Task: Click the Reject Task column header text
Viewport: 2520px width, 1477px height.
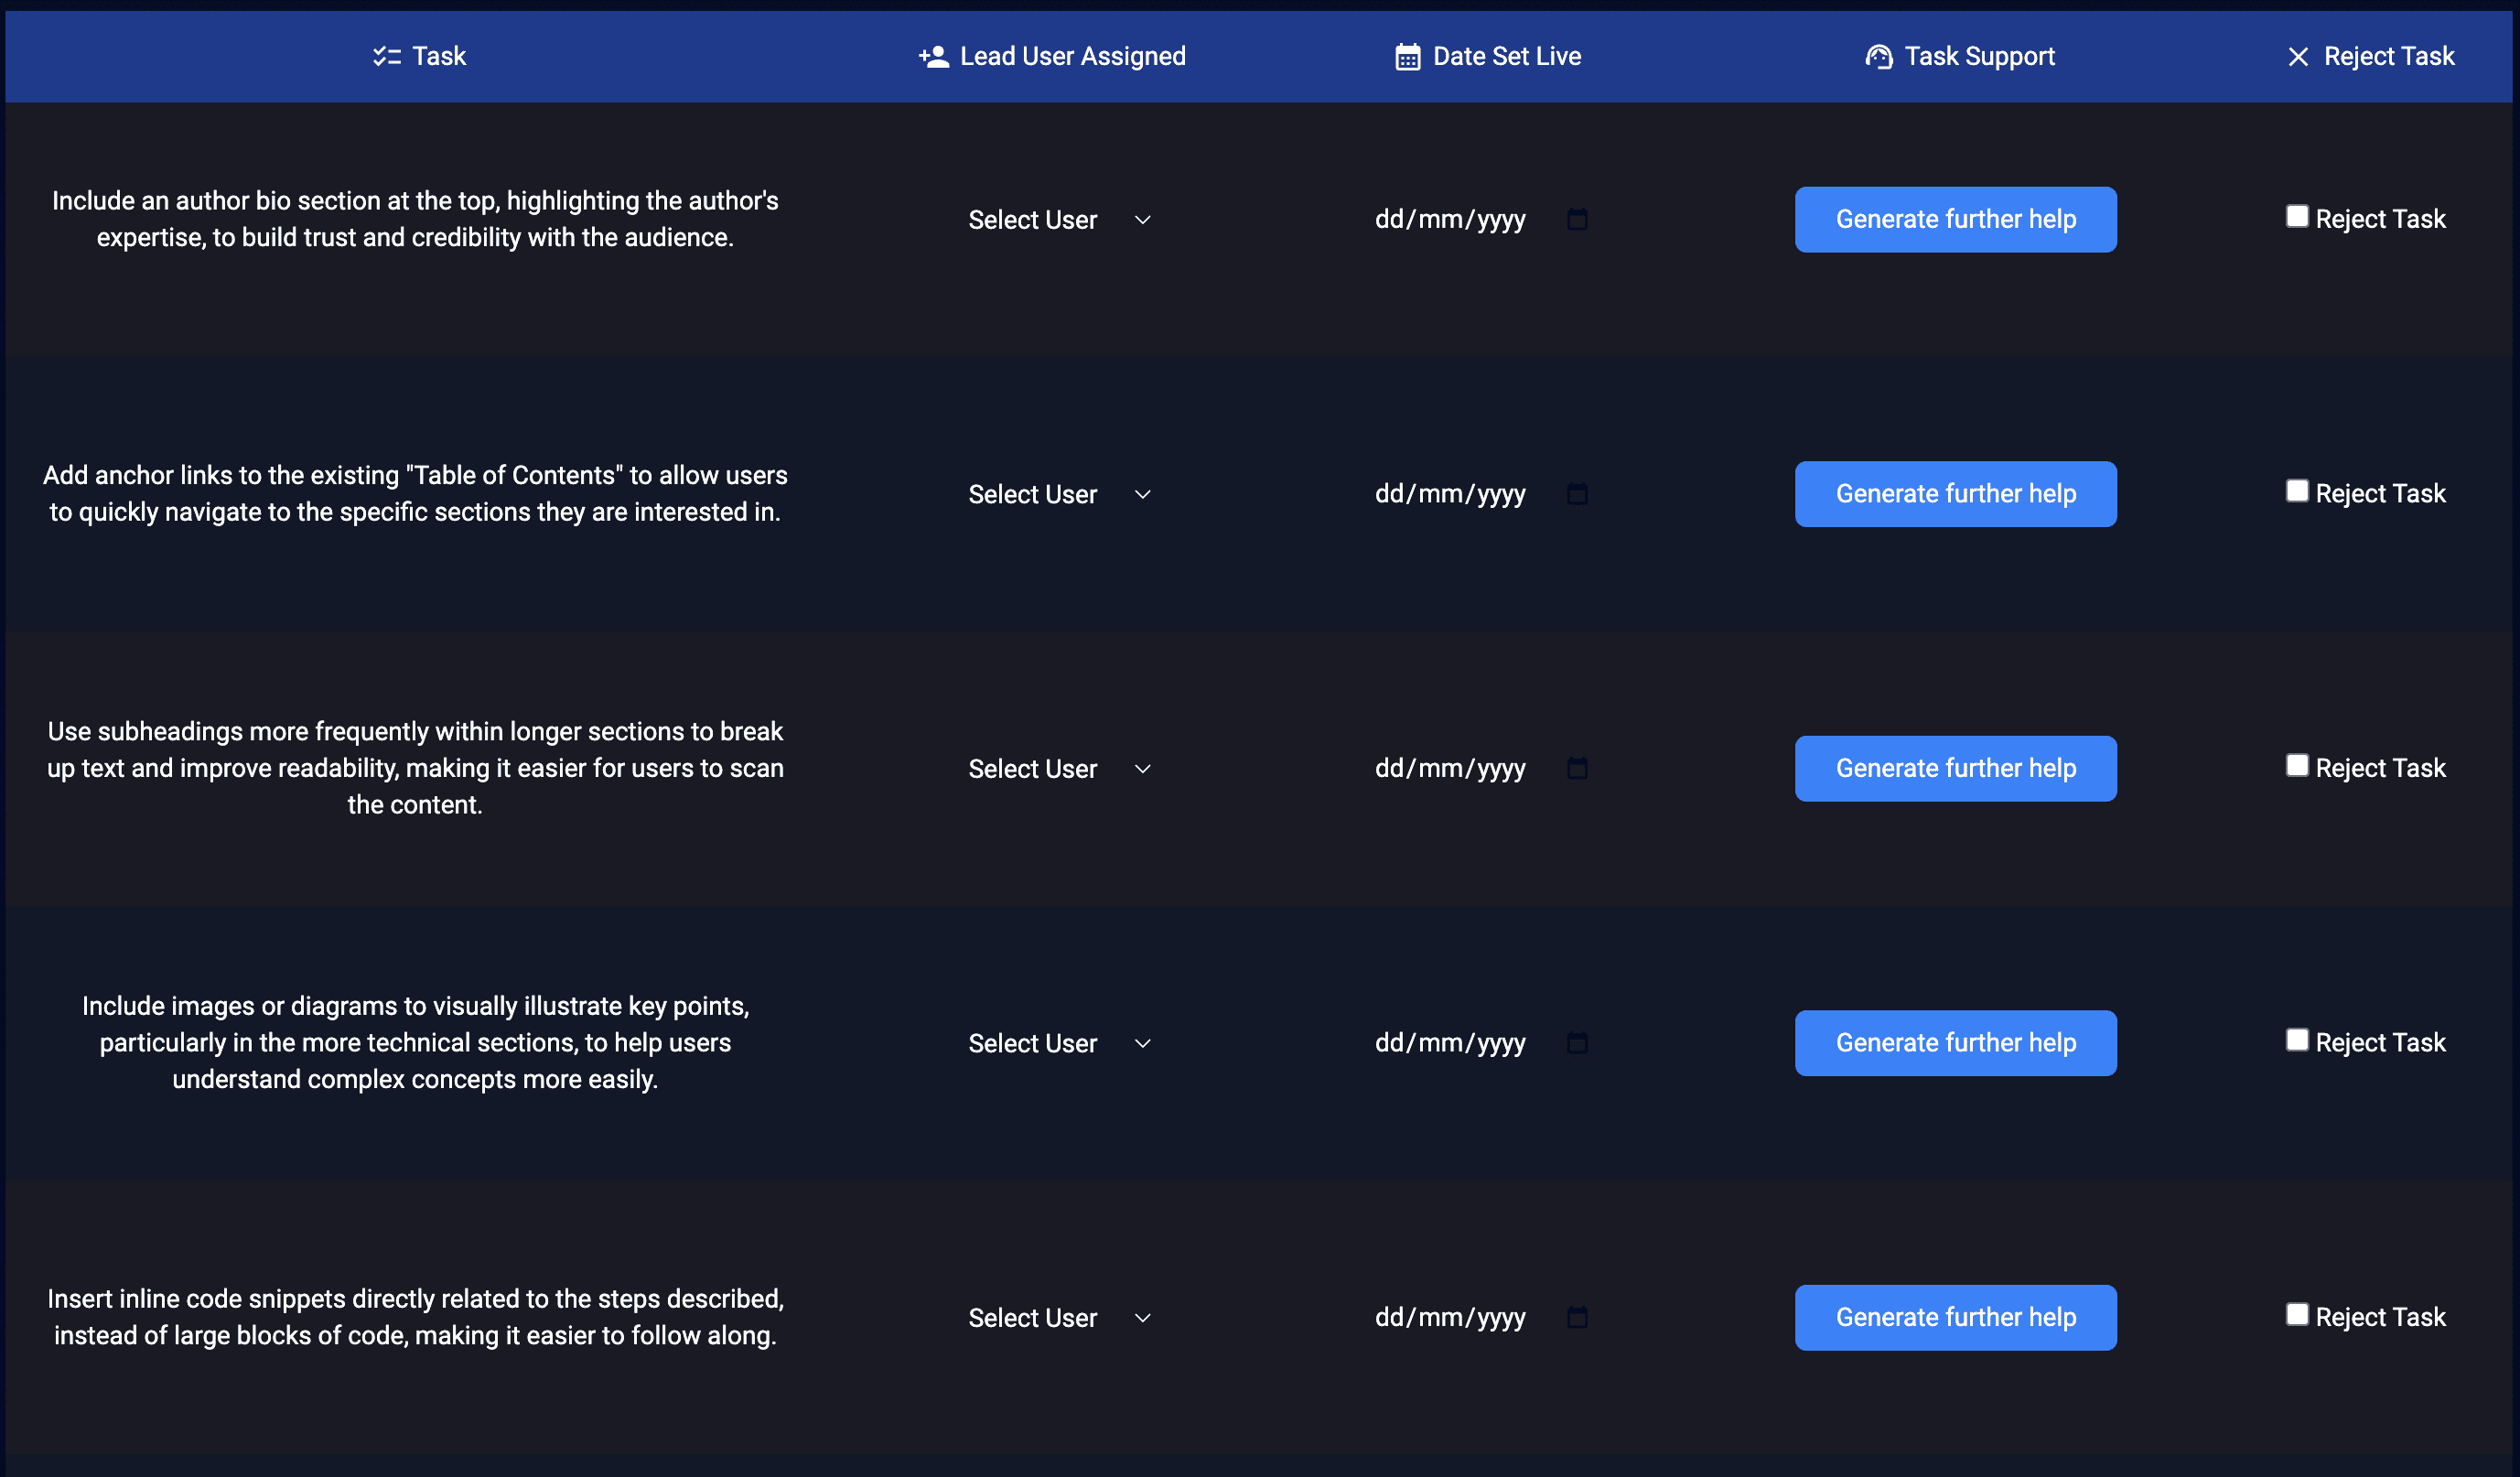Action: point(2388,57)
